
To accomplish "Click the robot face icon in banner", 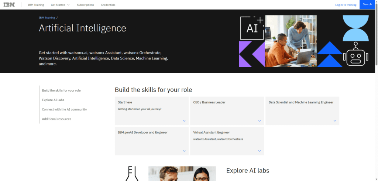I will tap(355, 54).
